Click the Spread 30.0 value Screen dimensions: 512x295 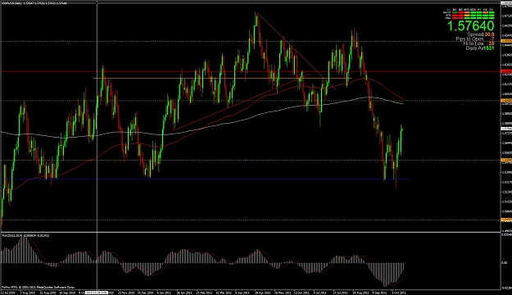pos(489,34)
